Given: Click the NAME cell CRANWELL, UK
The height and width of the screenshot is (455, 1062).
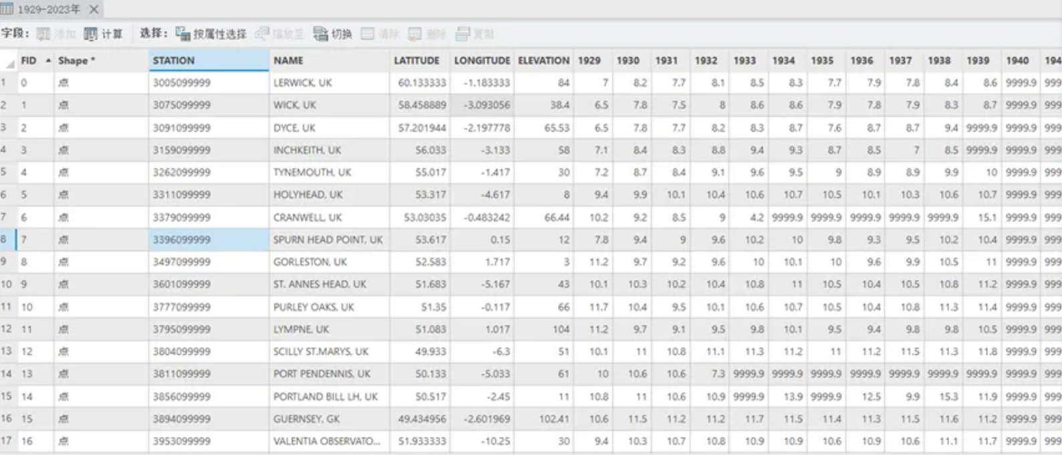Looking at the screenshot, I should pos(329,217).
